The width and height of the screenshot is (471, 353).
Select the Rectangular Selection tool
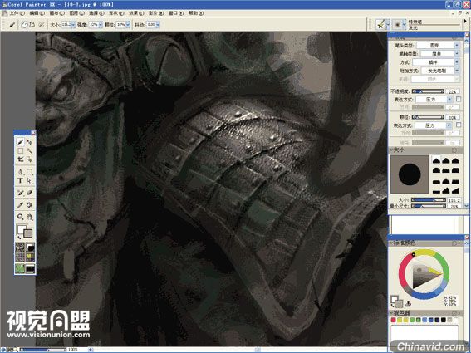(x=21, y=150)
